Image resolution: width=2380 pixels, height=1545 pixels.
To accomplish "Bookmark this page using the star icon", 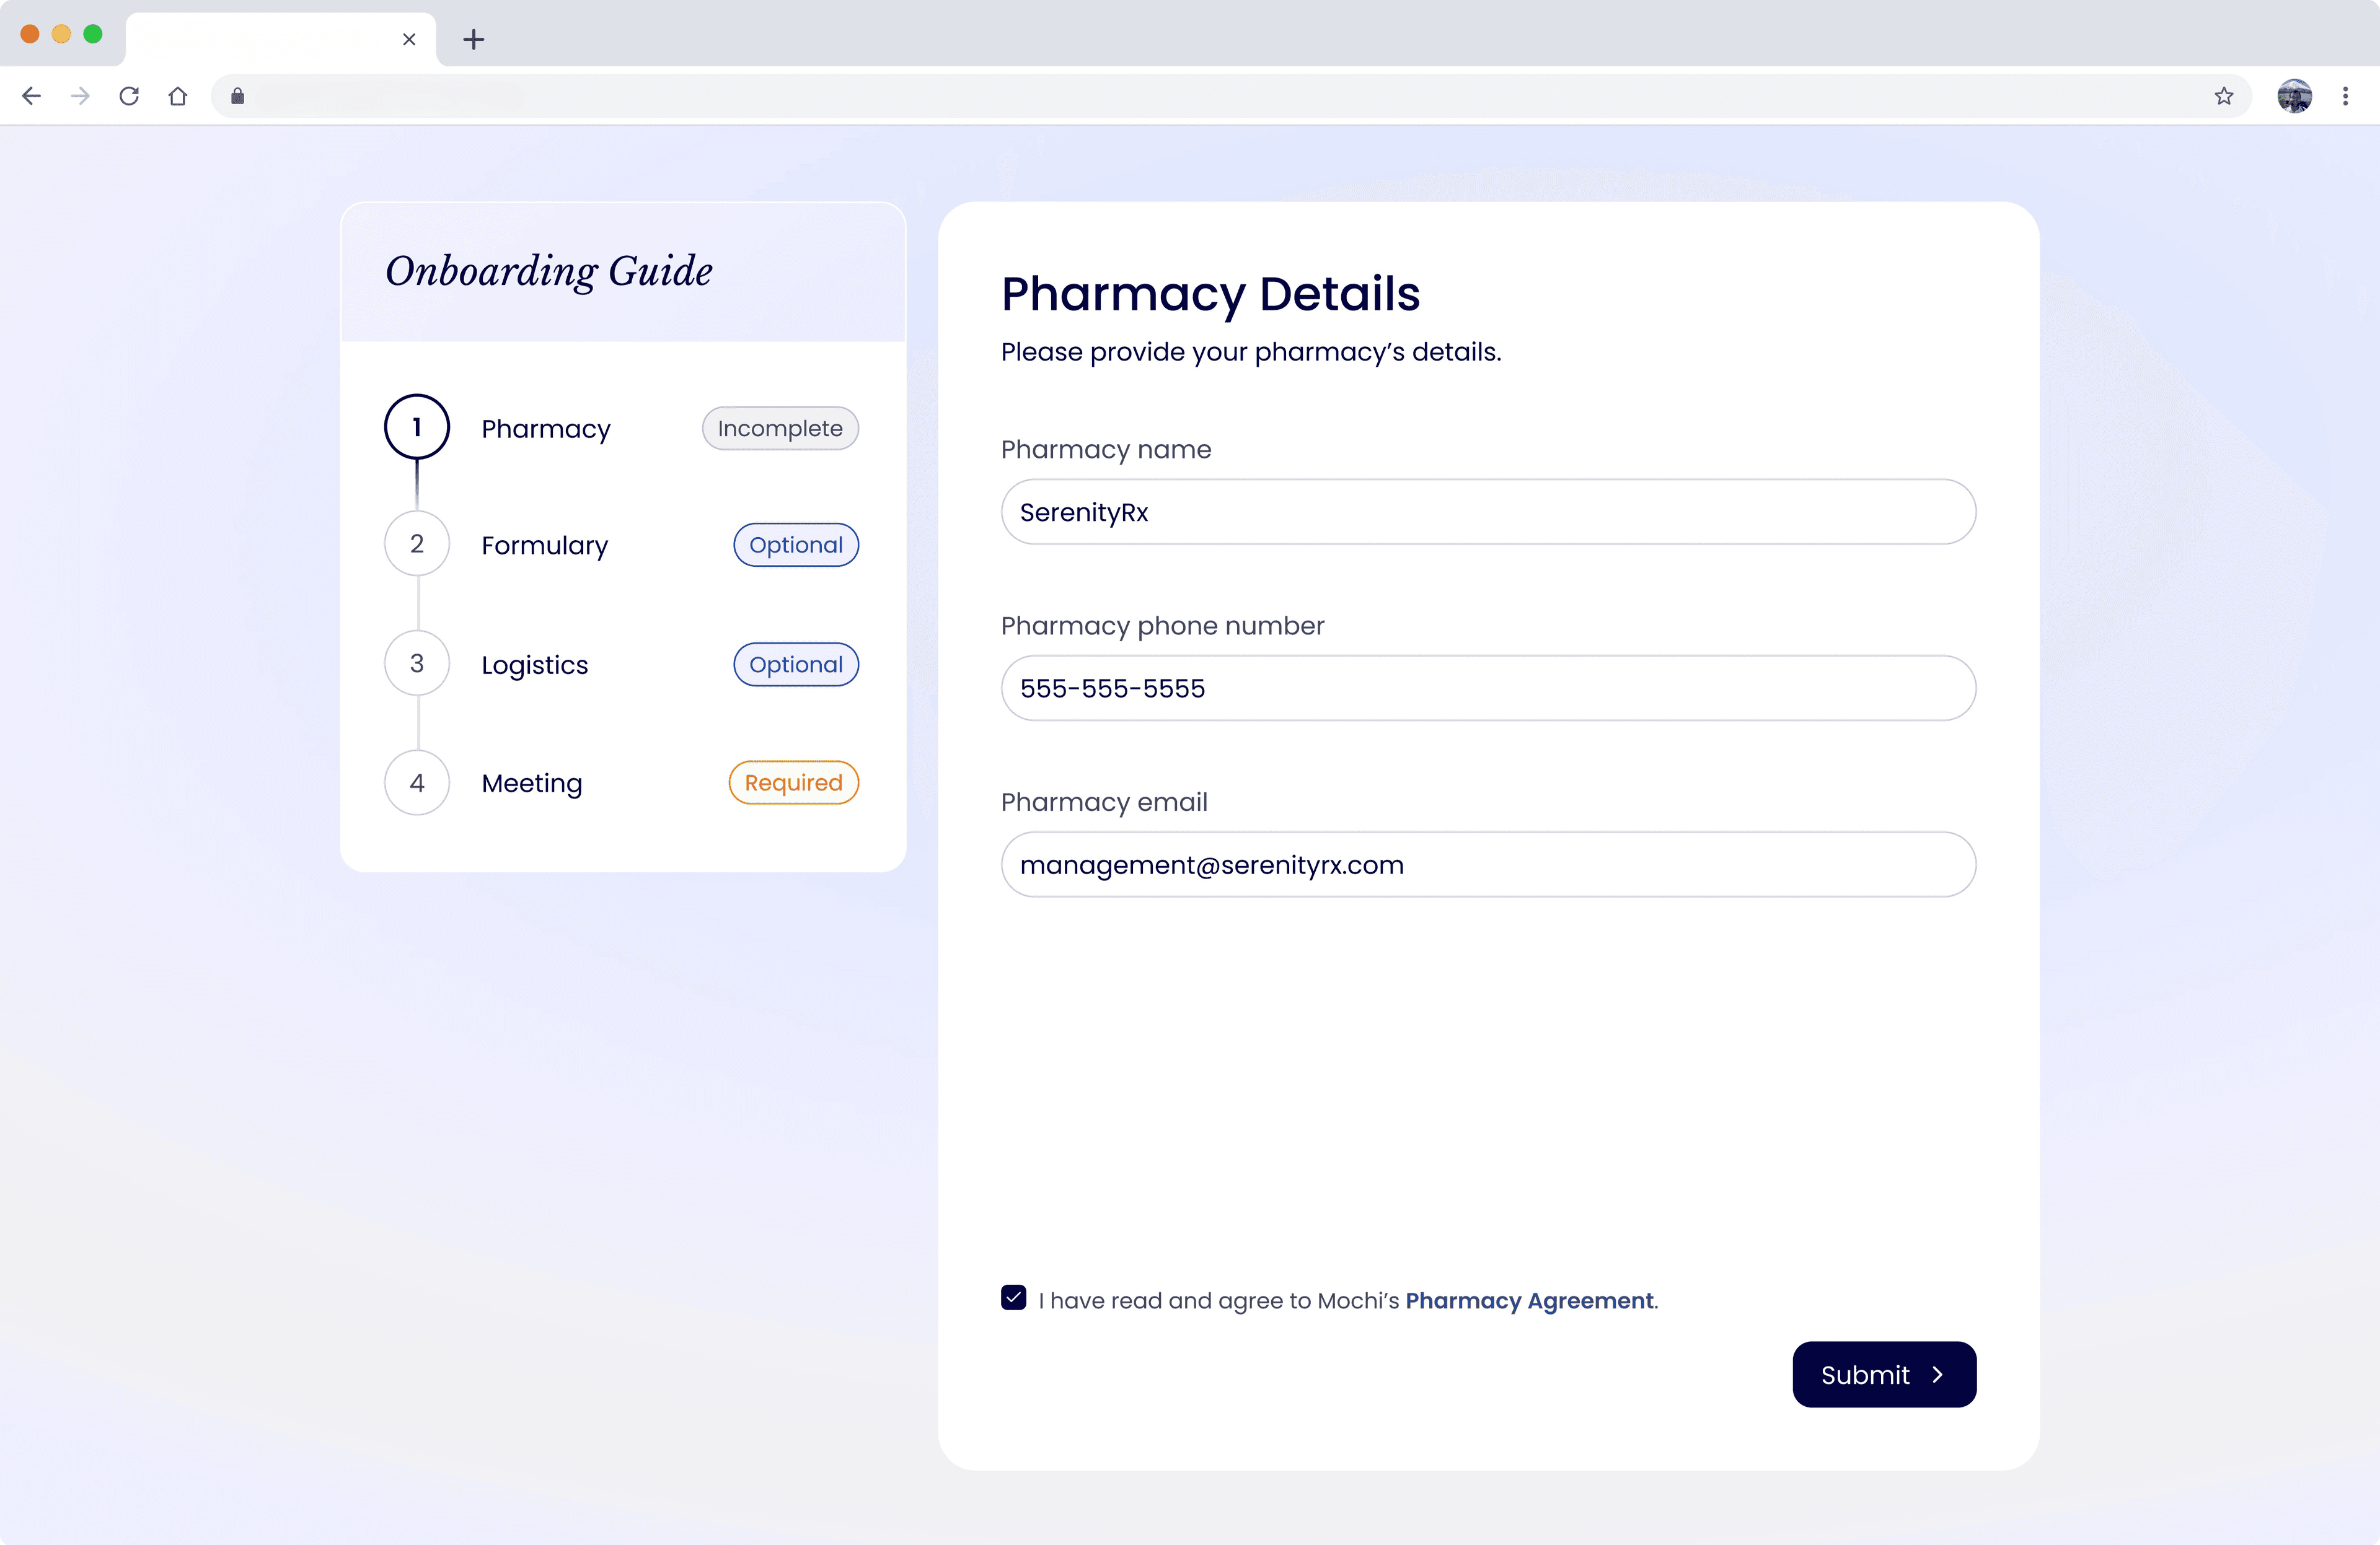I will point(2224,96).
